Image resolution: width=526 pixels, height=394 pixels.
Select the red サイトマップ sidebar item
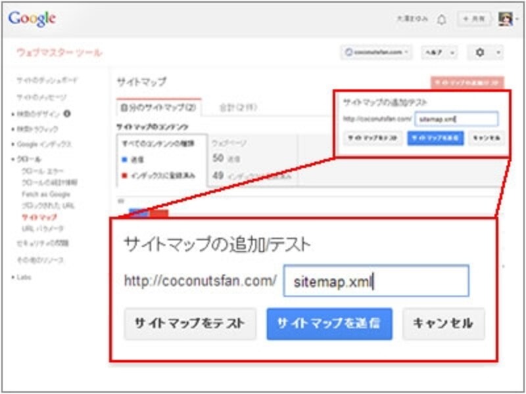coord(39,217)
